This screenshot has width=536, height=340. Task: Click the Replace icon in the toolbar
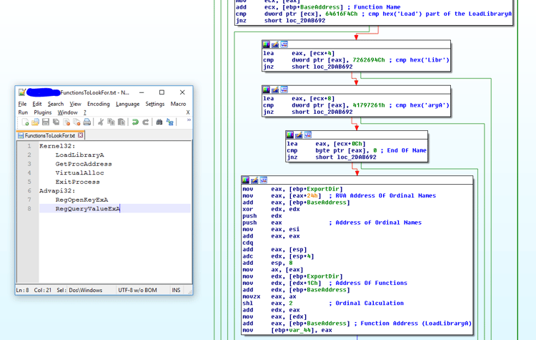[170, 122]
